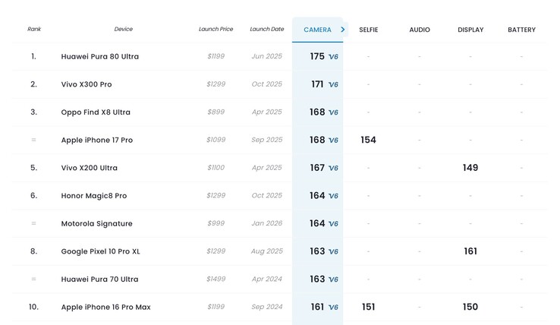Open the BATTERY ranking tab
560x325 pixels.
[x=521, y=30]
